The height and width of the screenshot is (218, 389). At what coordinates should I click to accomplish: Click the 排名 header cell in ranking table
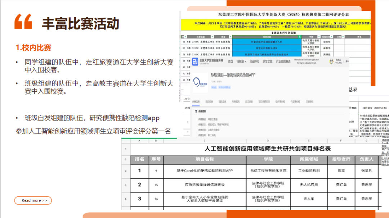(139, 159)
